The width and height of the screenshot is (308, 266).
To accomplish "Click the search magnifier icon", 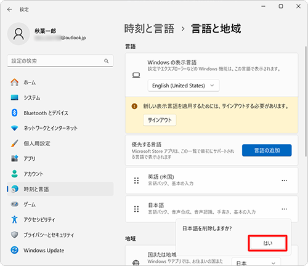I will tap(106, 61).
